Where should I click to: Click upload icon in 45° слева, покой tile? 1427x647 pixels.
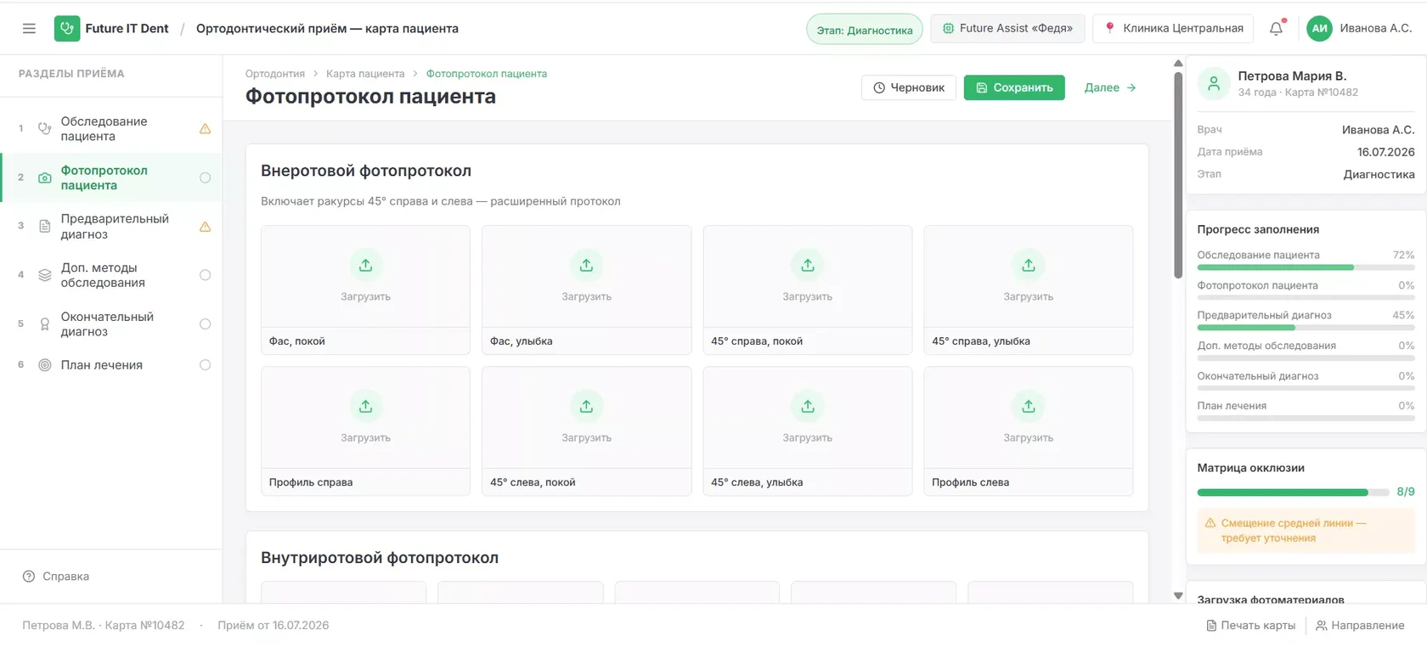click(x=586, y=406)
